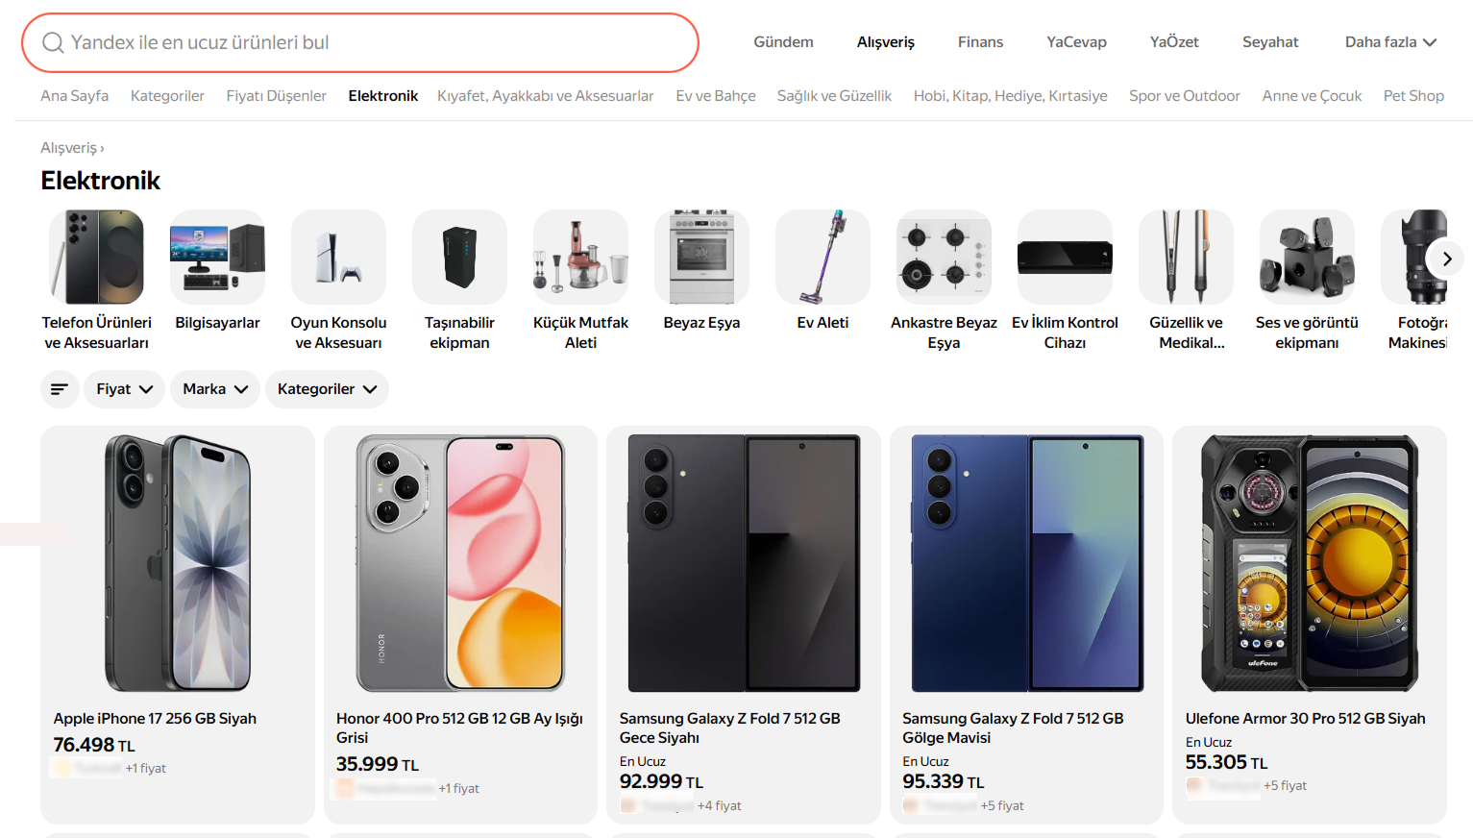The image size is (1473, 838).
Task: Expand the Fiyat filter dropdown
Action: point(125,389)
